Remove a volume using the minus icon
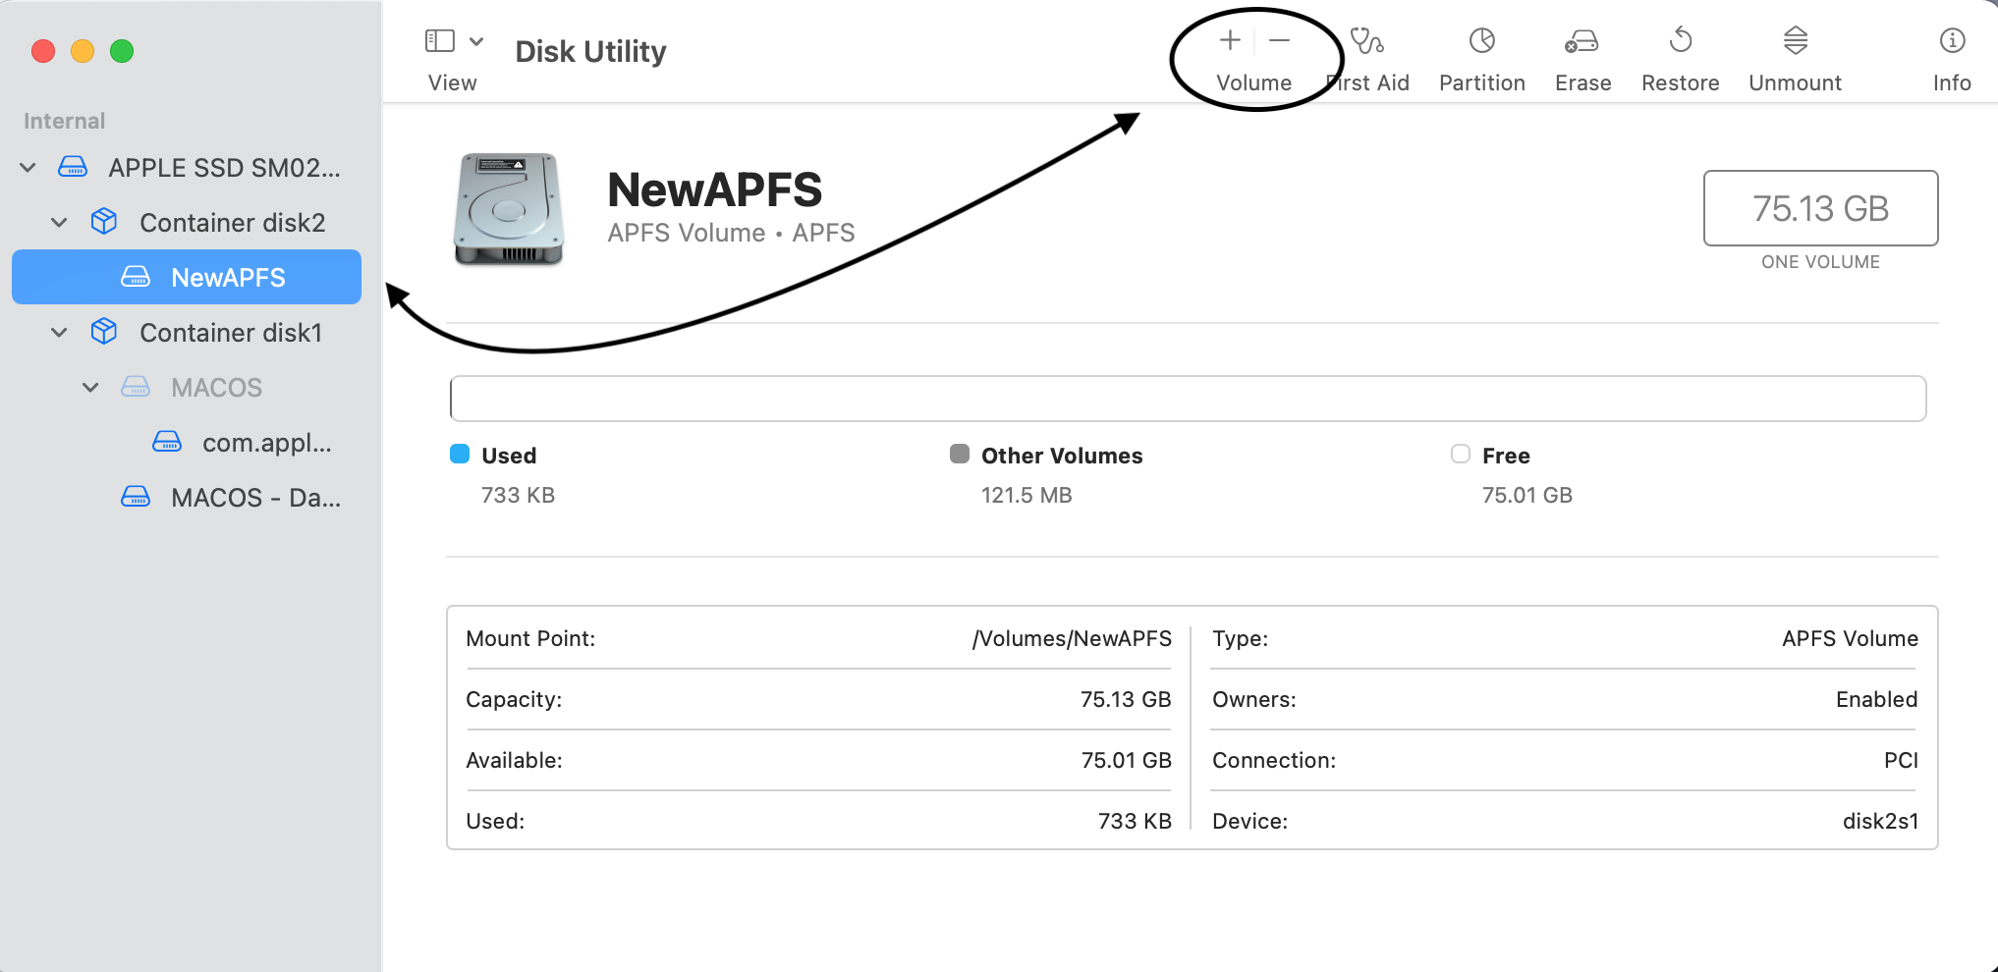Viewport: 1998px width, 972px height. (1279, 40)
